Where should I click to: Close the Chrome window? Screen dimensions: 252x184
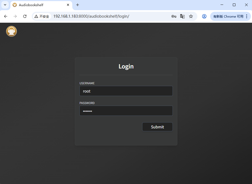(246, 5)
